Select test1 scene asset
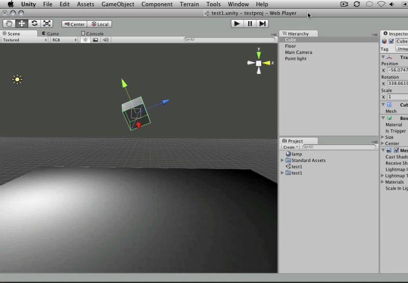Viewport: 408px width, 283px height. click(294, 167)
